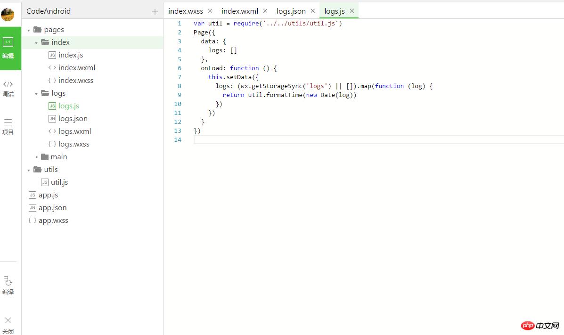Open the 调试 debug panel icon
Viewport: 564px width, 335px height.
(x=8, y=88)
